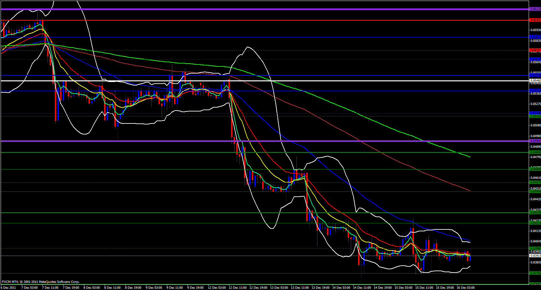Screen dimensions: 541x290
Task: Click the current price 0.83915 label
Action: [535, 256]
